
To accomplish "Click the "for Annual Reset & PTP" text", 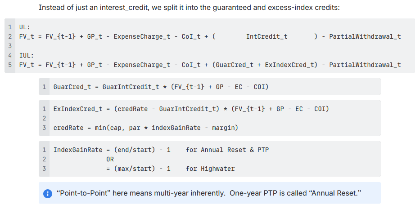I will click(x=227, y=150).
